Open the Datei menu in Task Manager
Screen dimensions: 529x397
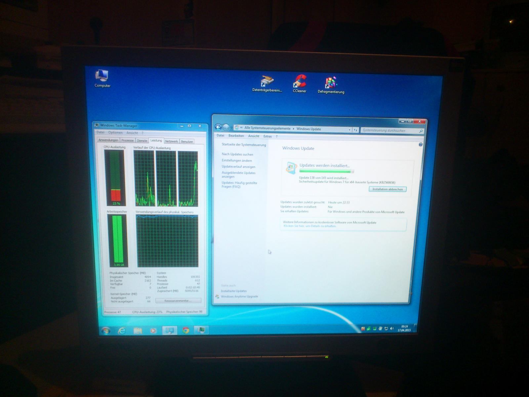(x=100, y=132)
